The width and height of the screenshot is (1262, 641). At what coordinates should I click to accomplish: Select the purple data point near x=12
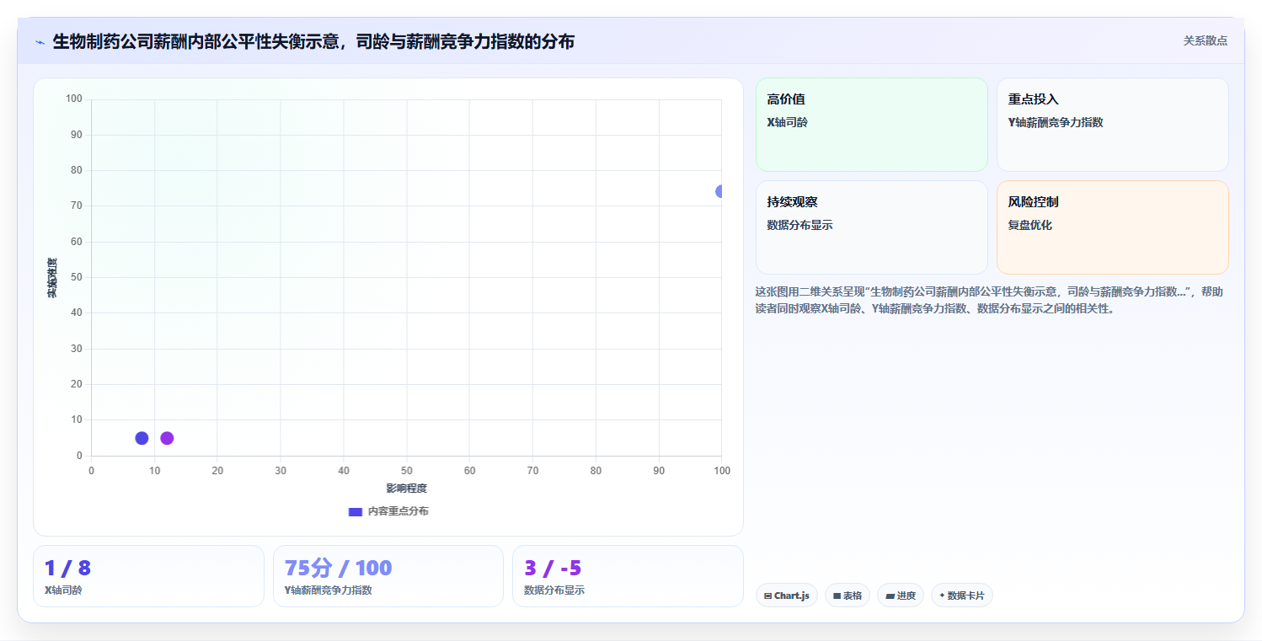pyautogui.click(x=167, y=438)
